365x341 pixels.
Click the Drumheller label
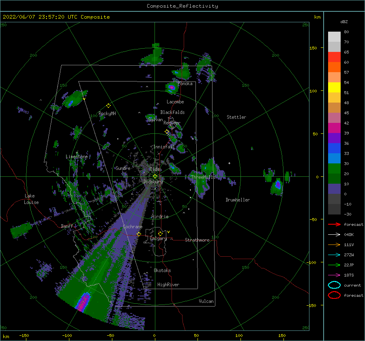238,200
